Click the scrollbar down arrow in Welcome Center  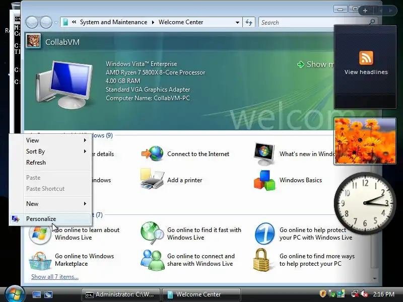click(x=375, y=278)
